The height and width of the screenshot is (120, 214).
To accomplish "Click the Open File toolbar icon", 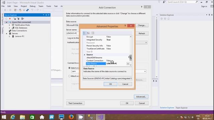I will (x=20, y=10).
